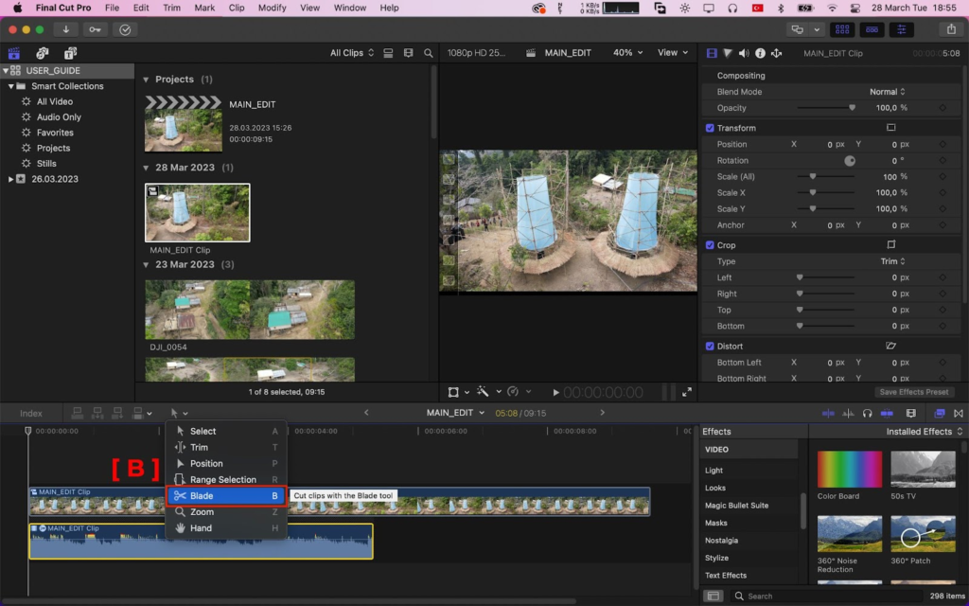Screen dimensions: 969x606
Task: Click the Rotation dial control
Action: (850, 161)
